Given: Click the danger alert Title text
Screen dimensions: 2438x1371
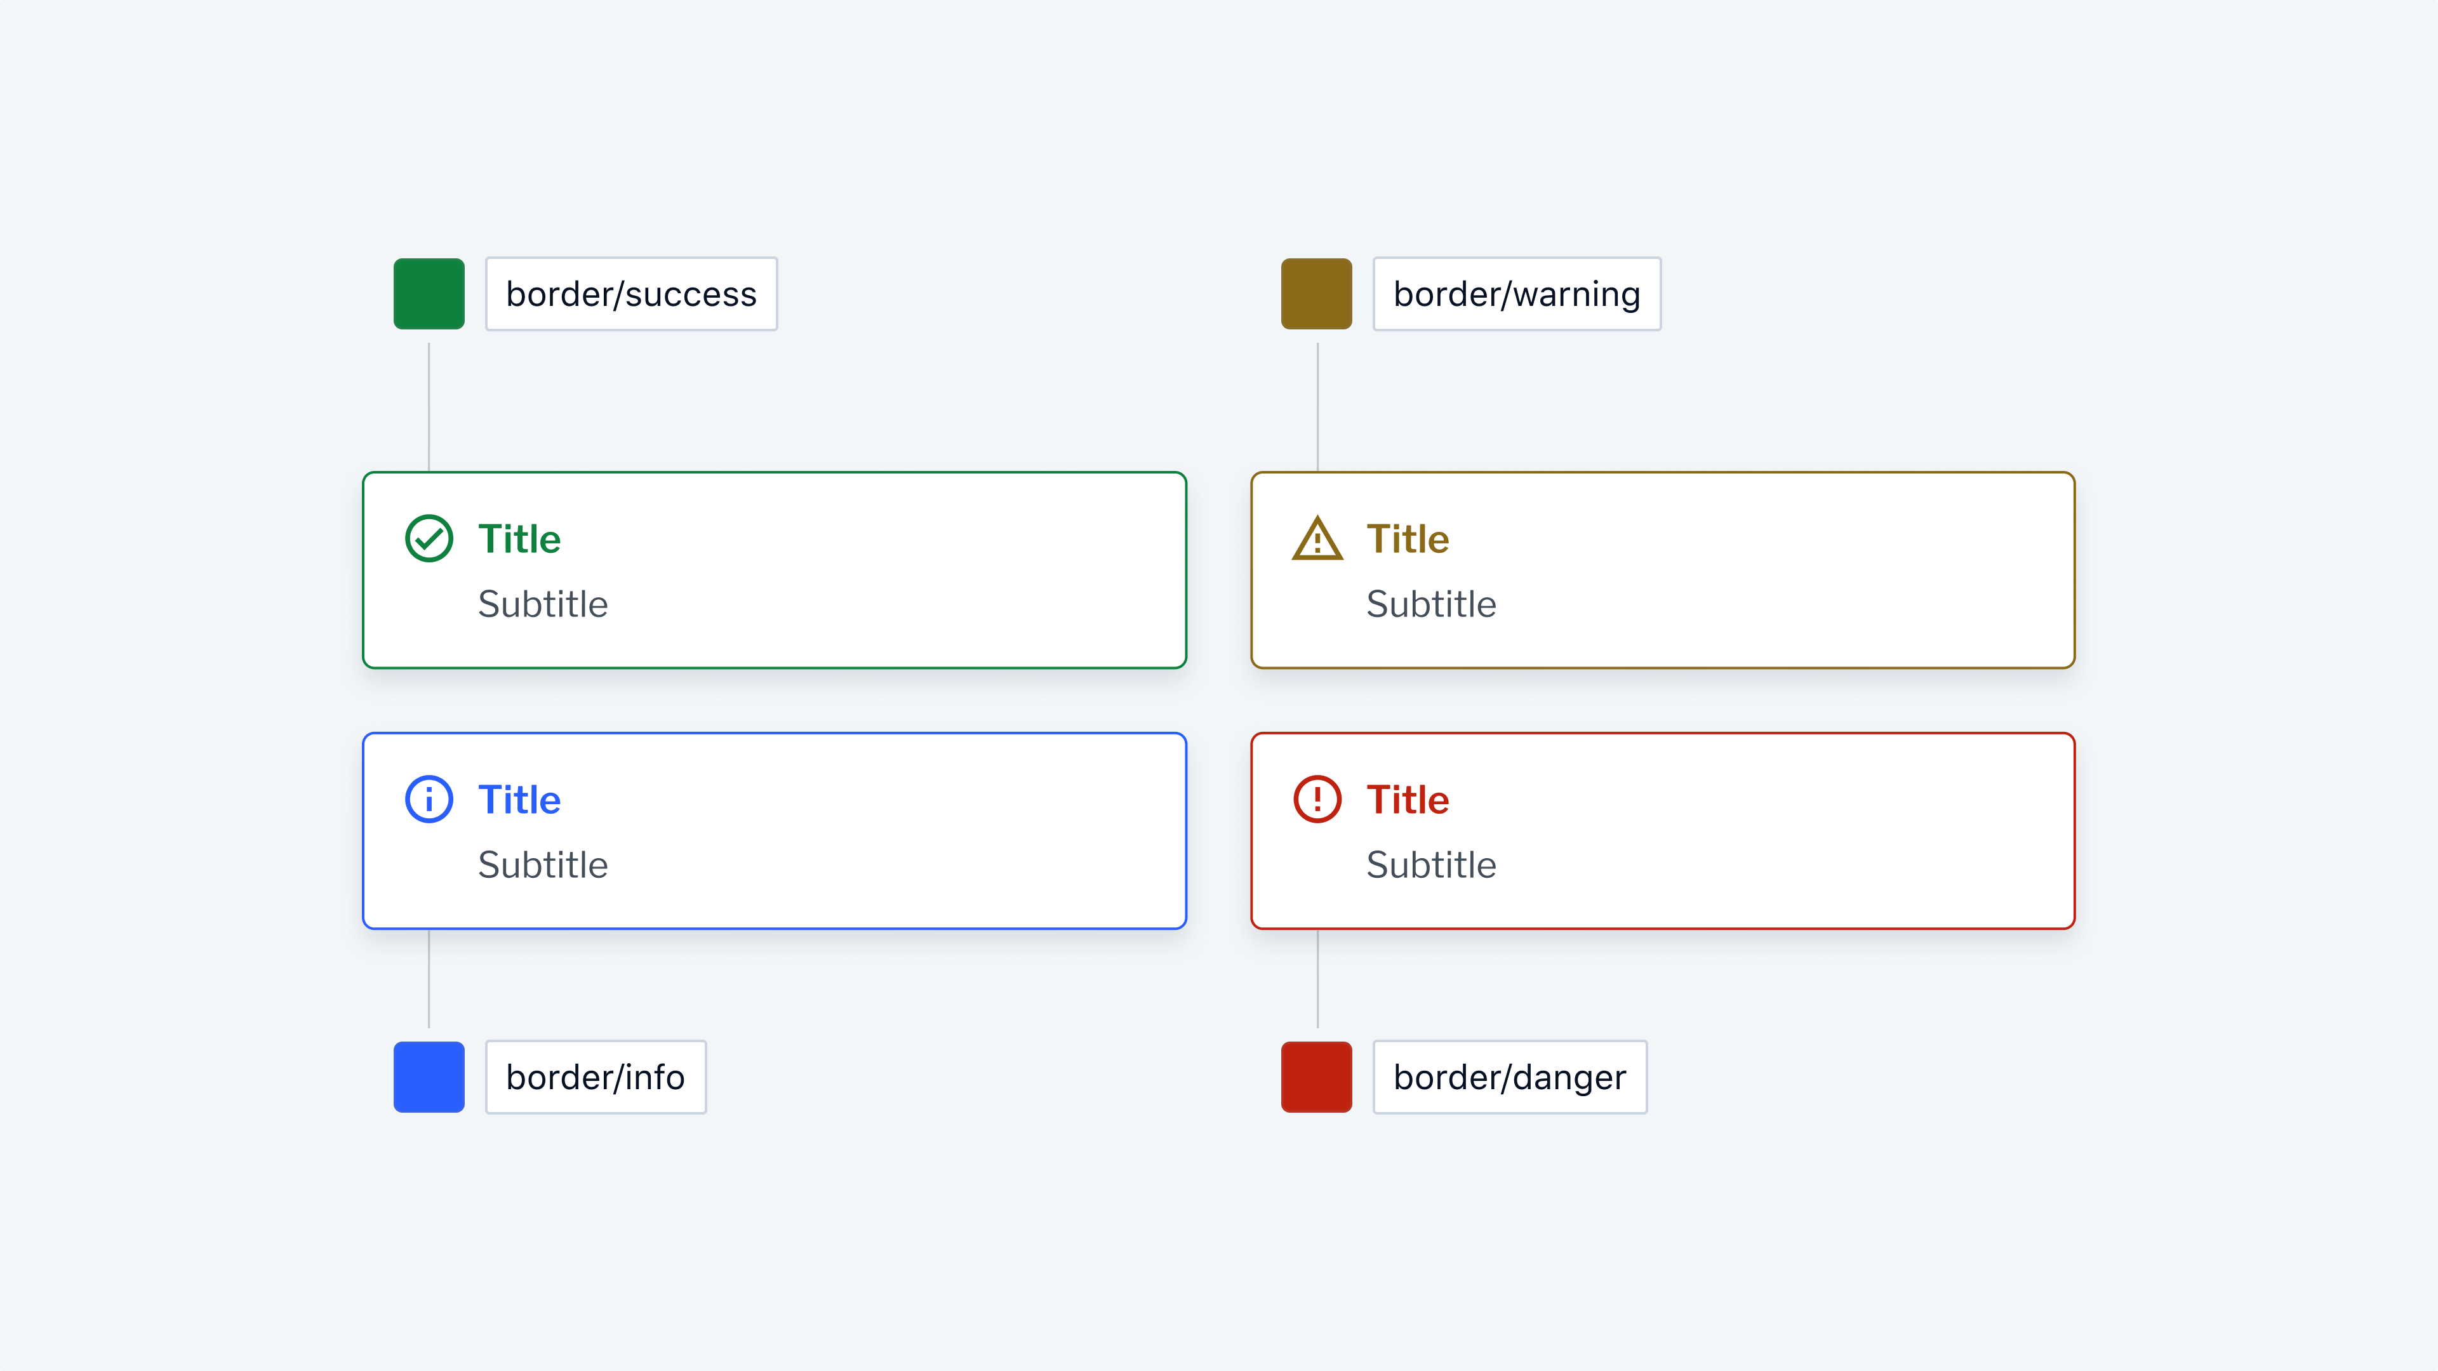Looking at the screenshot, I should click(x=1408, y=800).
